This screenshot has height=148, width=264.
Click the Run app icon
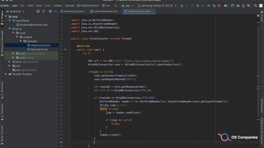tap(181, 6)
